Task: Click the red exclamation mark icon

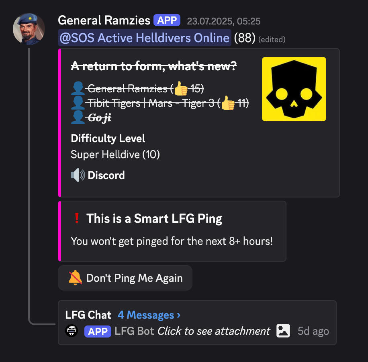Action: (x=77, y=218)
